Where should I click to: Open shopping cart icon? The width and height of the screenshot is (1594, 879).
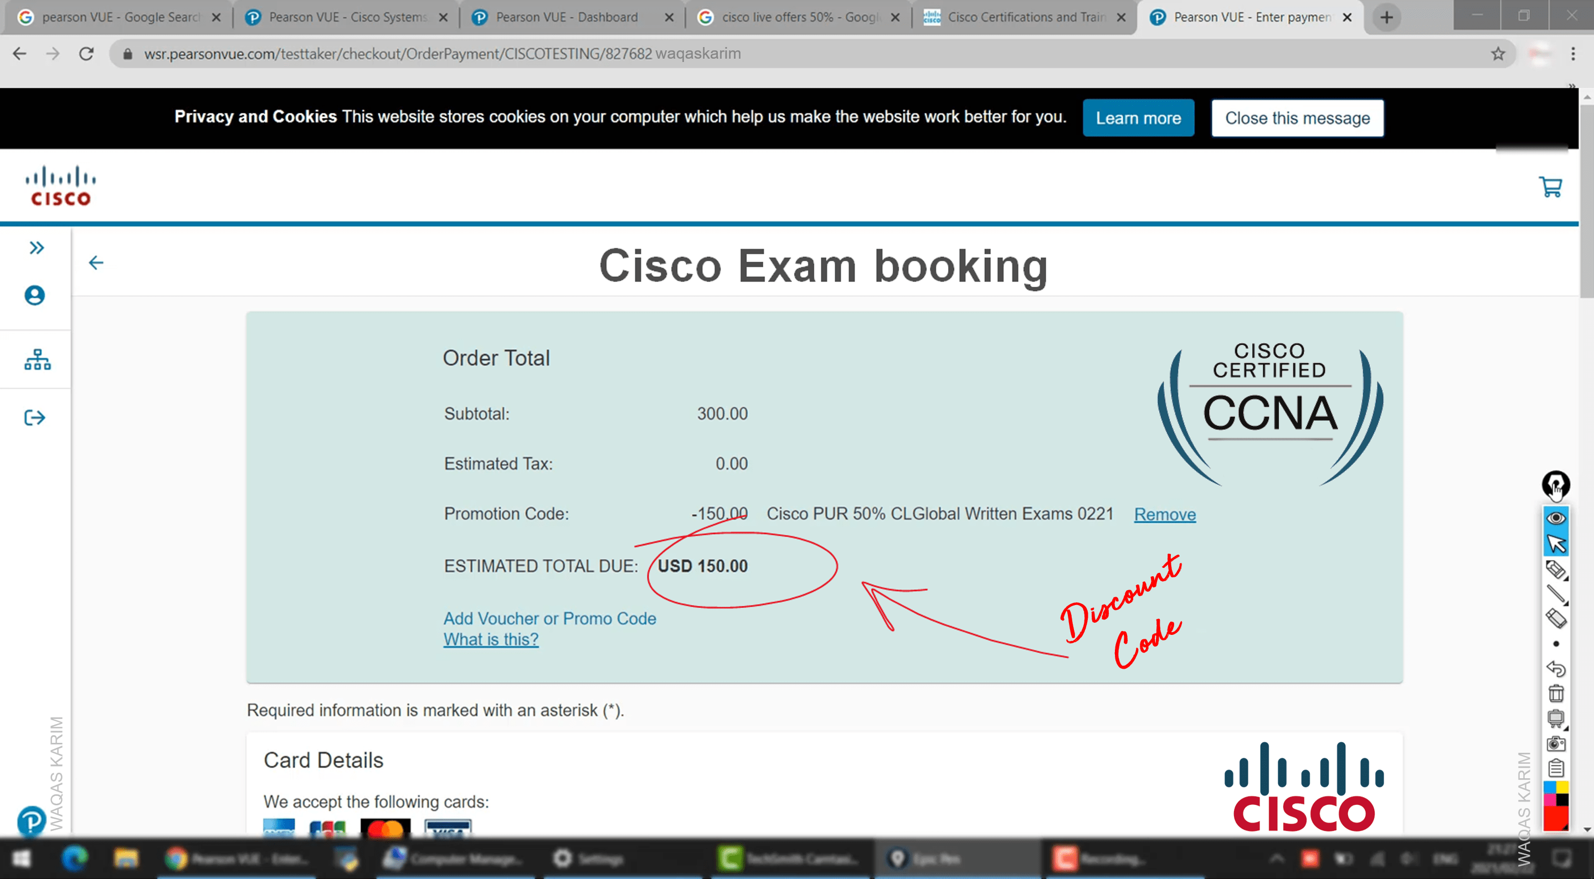[x=1550, y=187]
